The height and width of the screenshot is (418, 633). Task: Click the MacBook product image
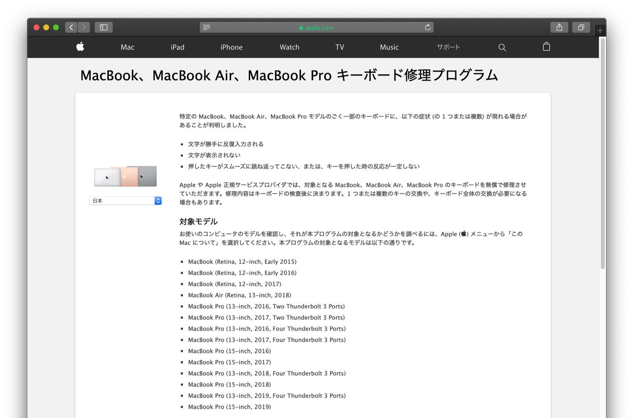coord(125,176)
